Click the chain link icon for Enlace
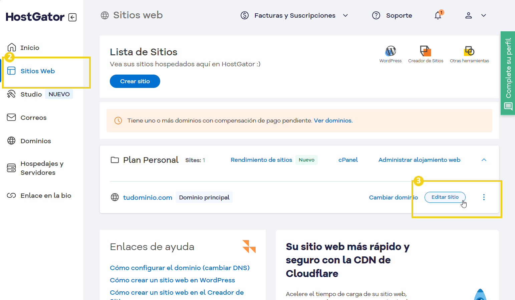The height and width of the screenshot is (300, 515). tap(11, 195)
